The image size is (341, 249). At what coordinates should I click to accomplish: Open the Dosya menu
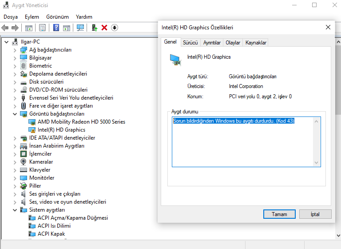[11, 17]
